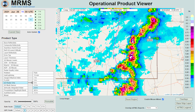The image size is (195, 112).
Task: Click the MRMS logo emblem
Action: point(5,4)
